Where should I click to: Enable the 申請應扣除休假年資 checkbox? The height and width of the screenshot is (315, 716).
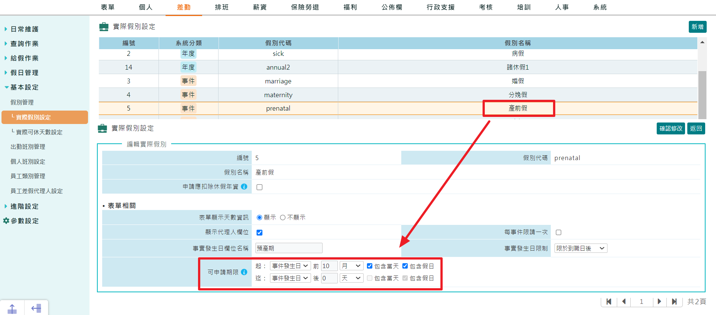(260, 187)
